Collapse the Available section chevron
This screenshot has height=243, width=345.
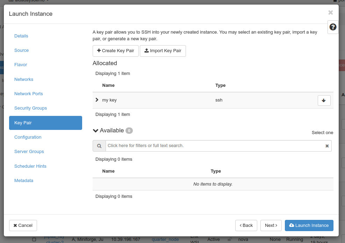(95, 131)
